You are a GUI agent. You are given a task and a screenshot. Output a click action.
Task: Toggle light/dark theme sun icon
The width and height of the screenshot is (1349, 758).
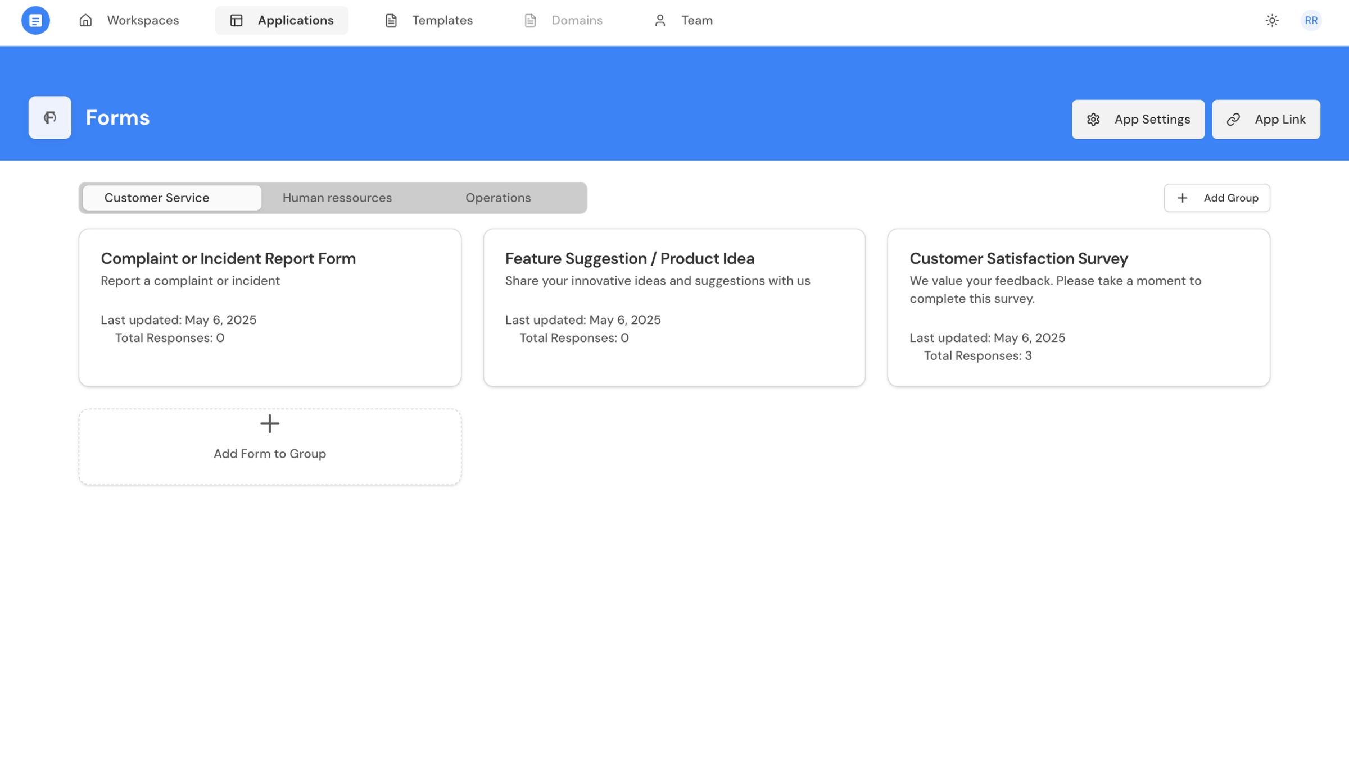click(1272, 20)
